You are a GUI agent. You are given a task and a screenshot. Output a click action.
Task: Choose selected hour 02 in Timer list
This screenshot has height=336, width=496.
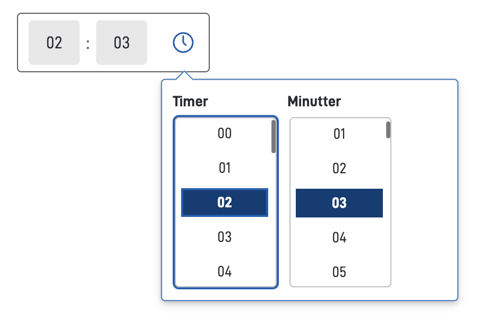pos(225,203)
